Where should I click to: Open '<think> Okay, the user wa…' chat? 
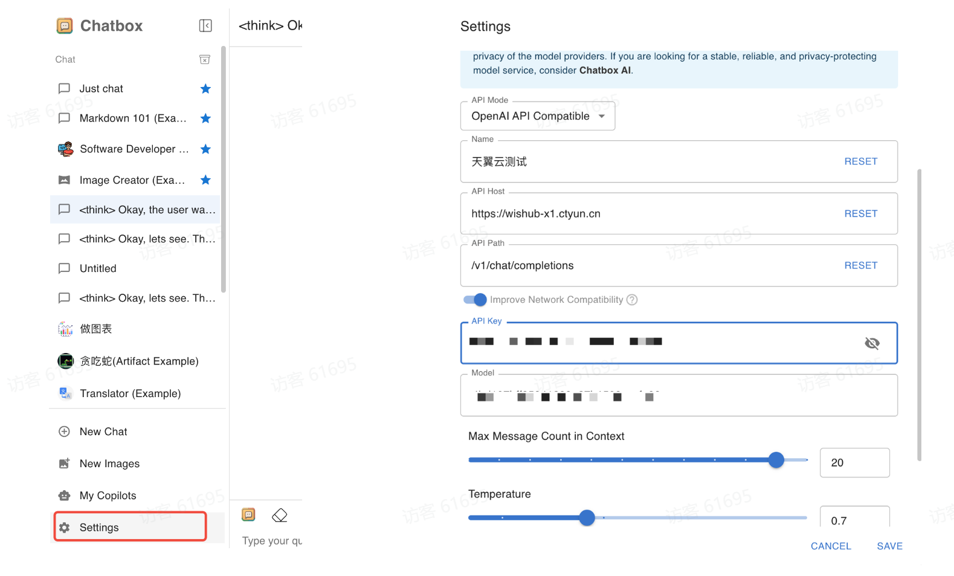[x=135, y=210]
